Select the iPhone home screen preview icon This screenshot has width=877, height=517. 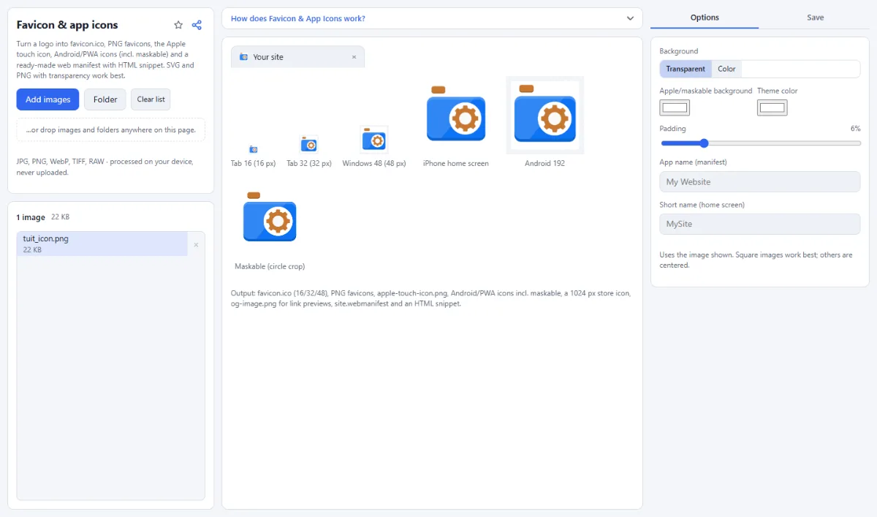coord(456,115)
